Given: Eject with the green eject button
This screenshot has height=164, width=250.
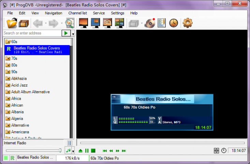Looking at the screenshot, I should 80,151.
